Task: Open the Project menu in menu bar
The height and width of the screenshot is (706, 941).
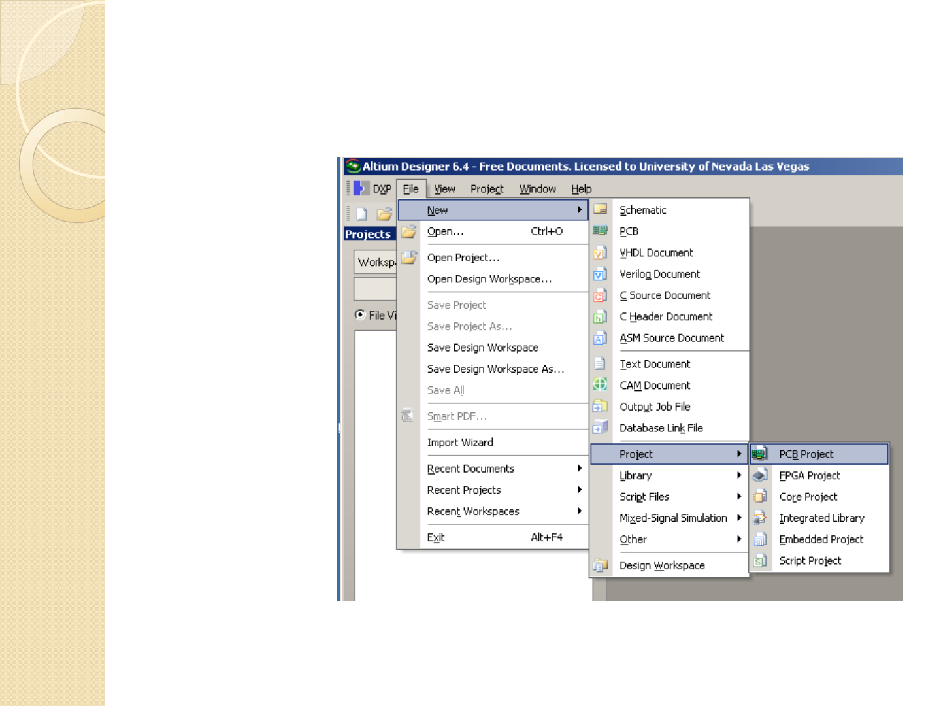Action: 487,189
